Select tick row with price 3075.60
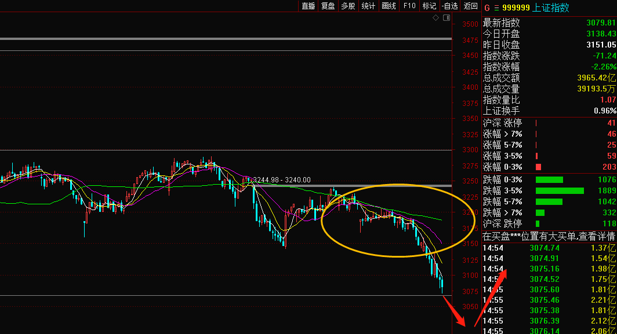The height and width of the screenshot is (334, 617). 549,289
